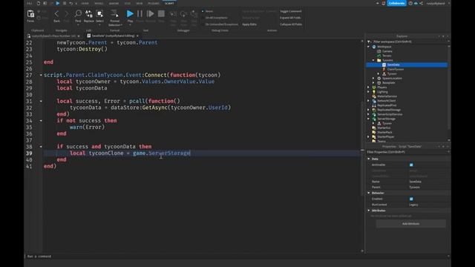Click the Stop square icon
Screen dimensions: 475x267
tap(161, 13)
